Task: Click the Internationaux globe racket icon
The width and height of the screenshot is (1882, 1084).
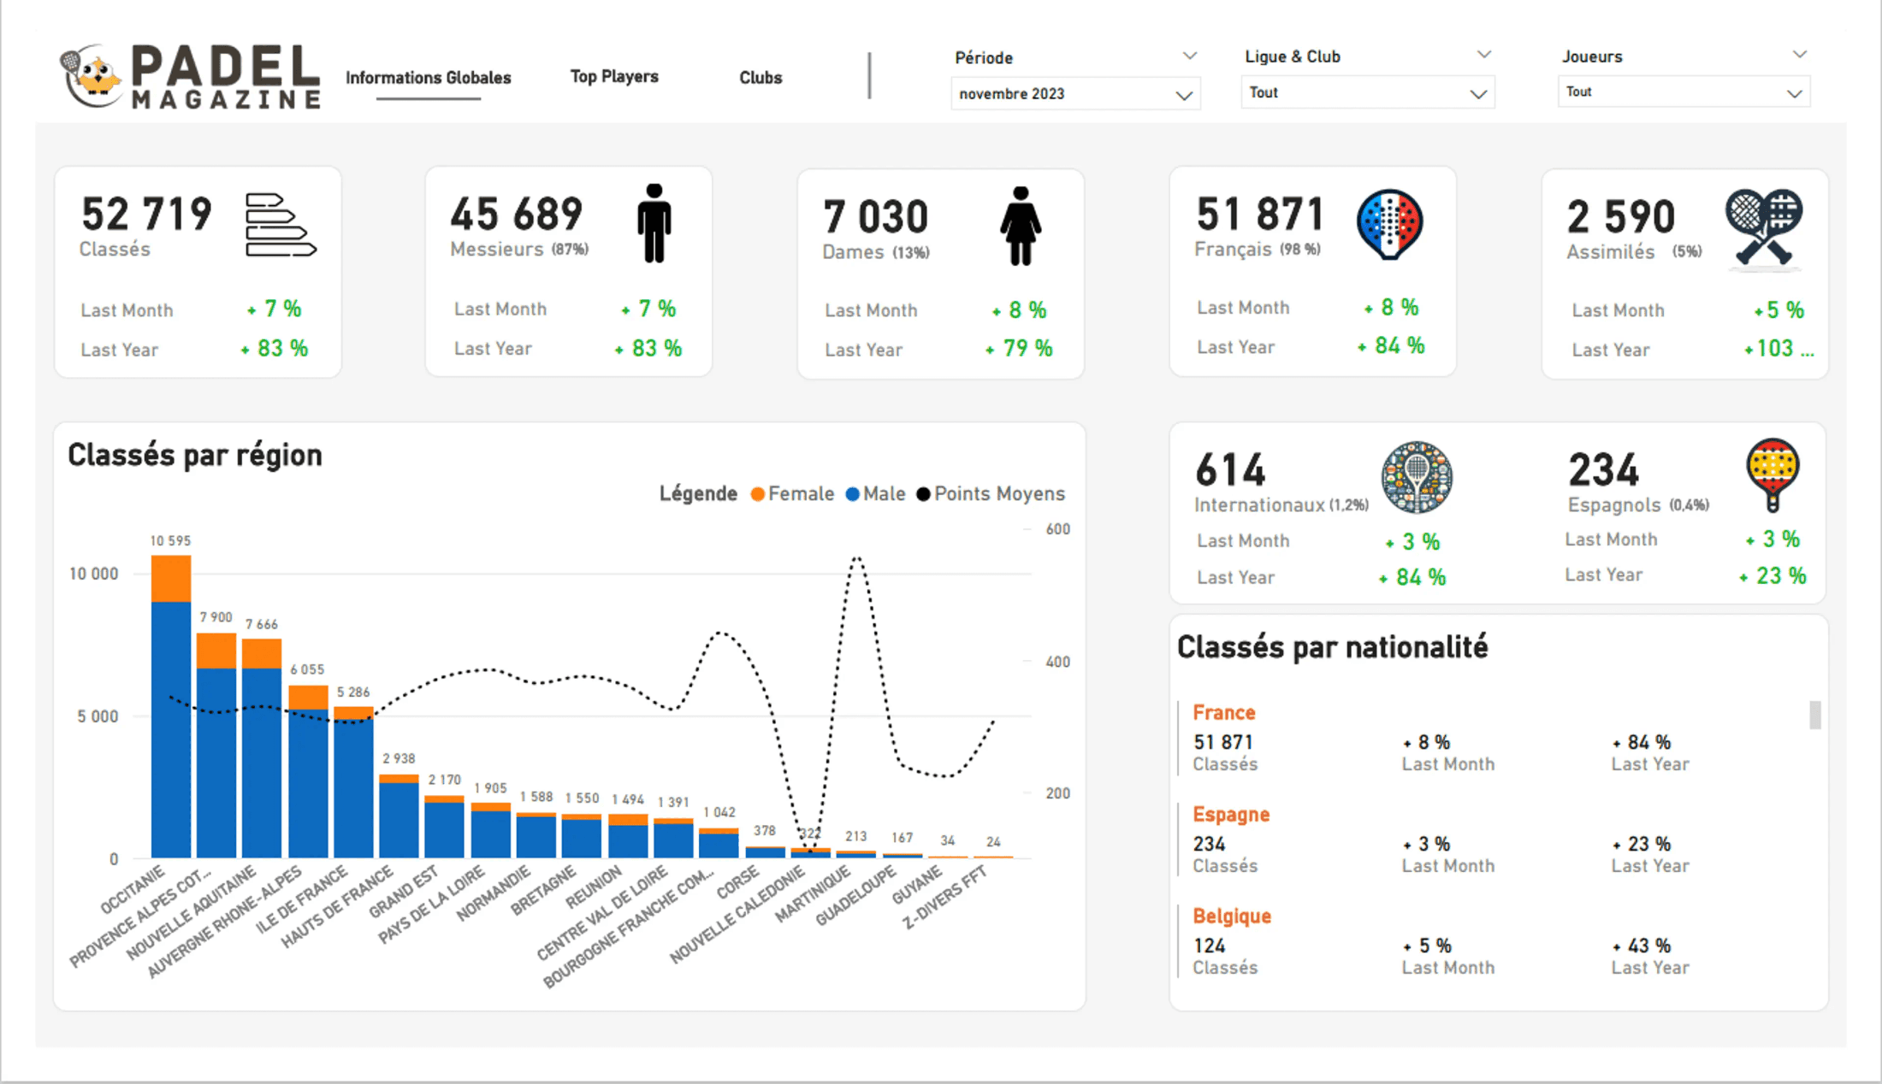Action: (x=1417, y=477)
